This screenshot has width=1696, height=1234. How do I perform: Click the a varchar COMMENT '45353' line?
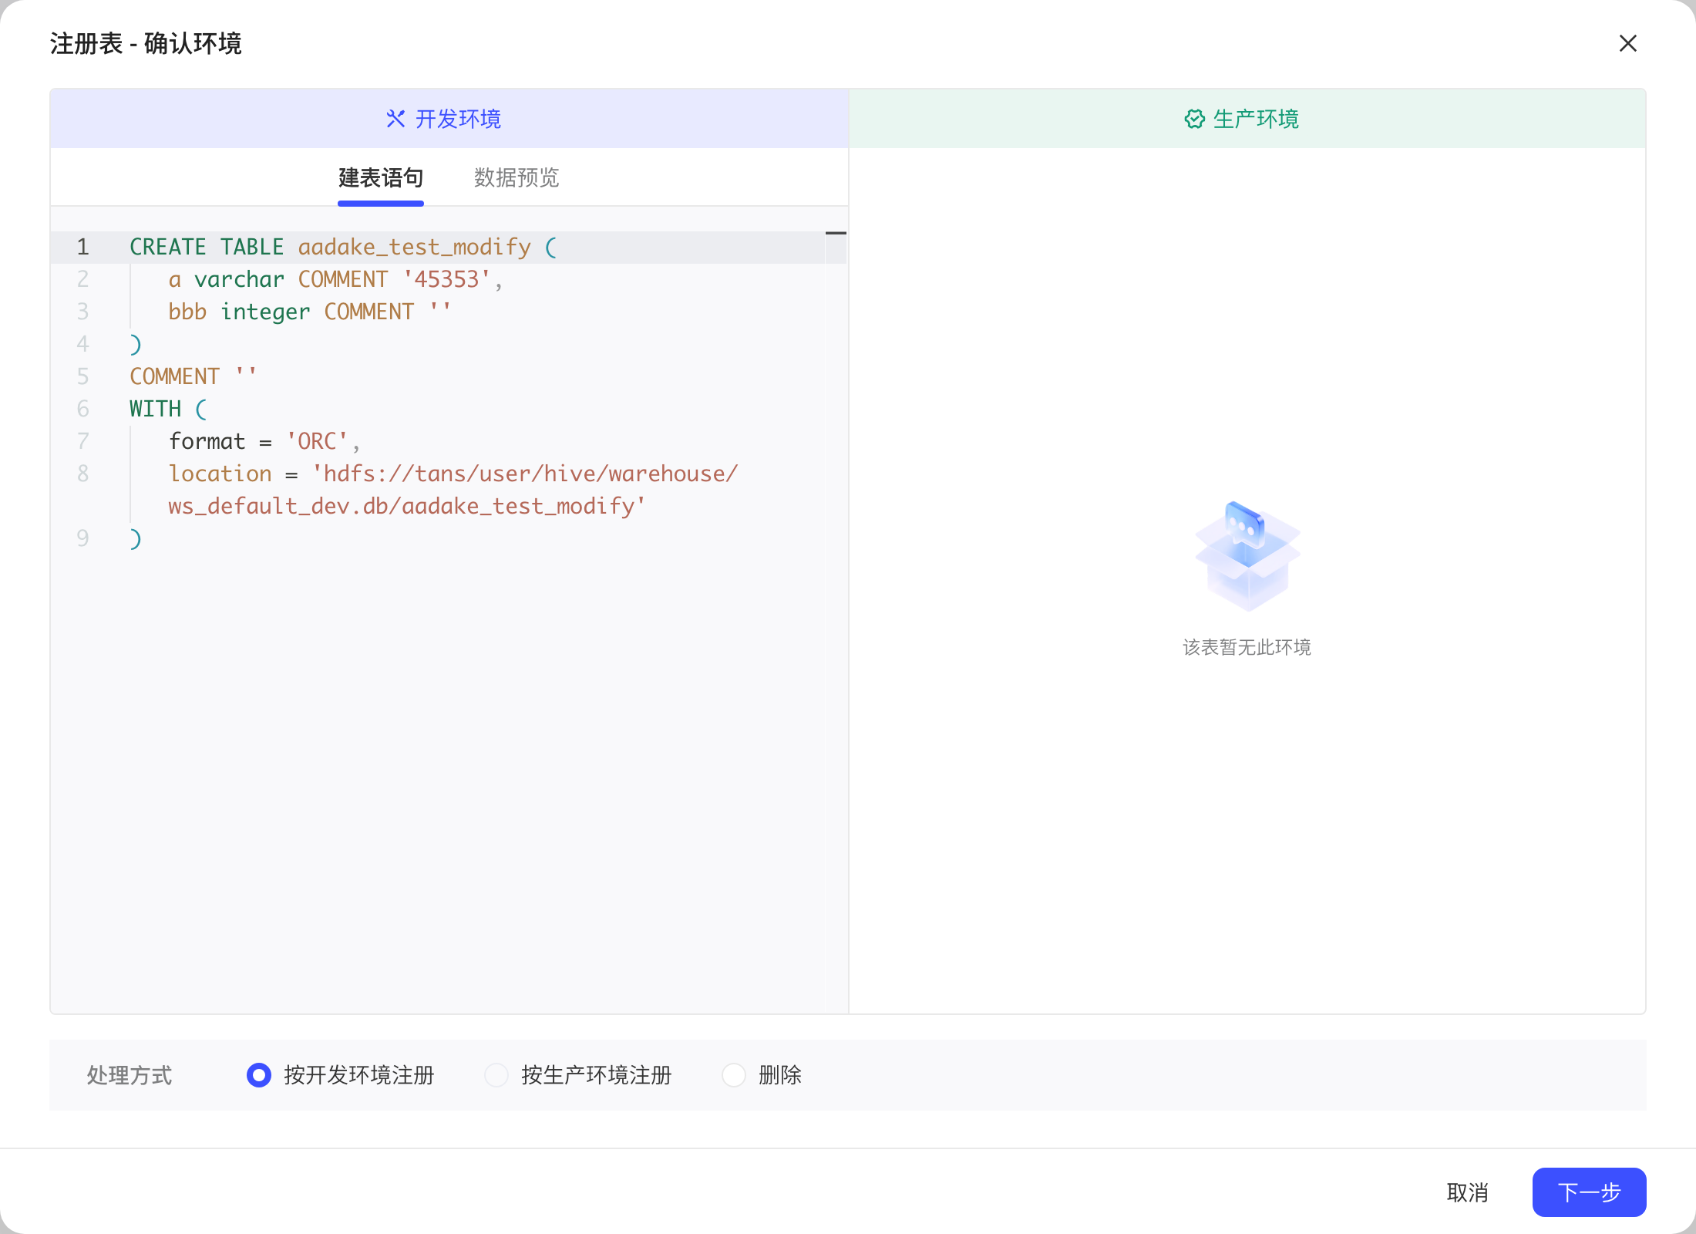(335, 279)
